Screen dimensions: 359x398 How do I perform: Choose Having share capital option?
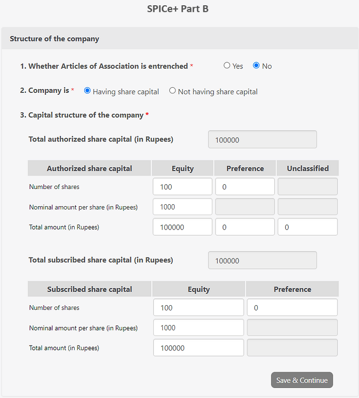pos(87,90)
